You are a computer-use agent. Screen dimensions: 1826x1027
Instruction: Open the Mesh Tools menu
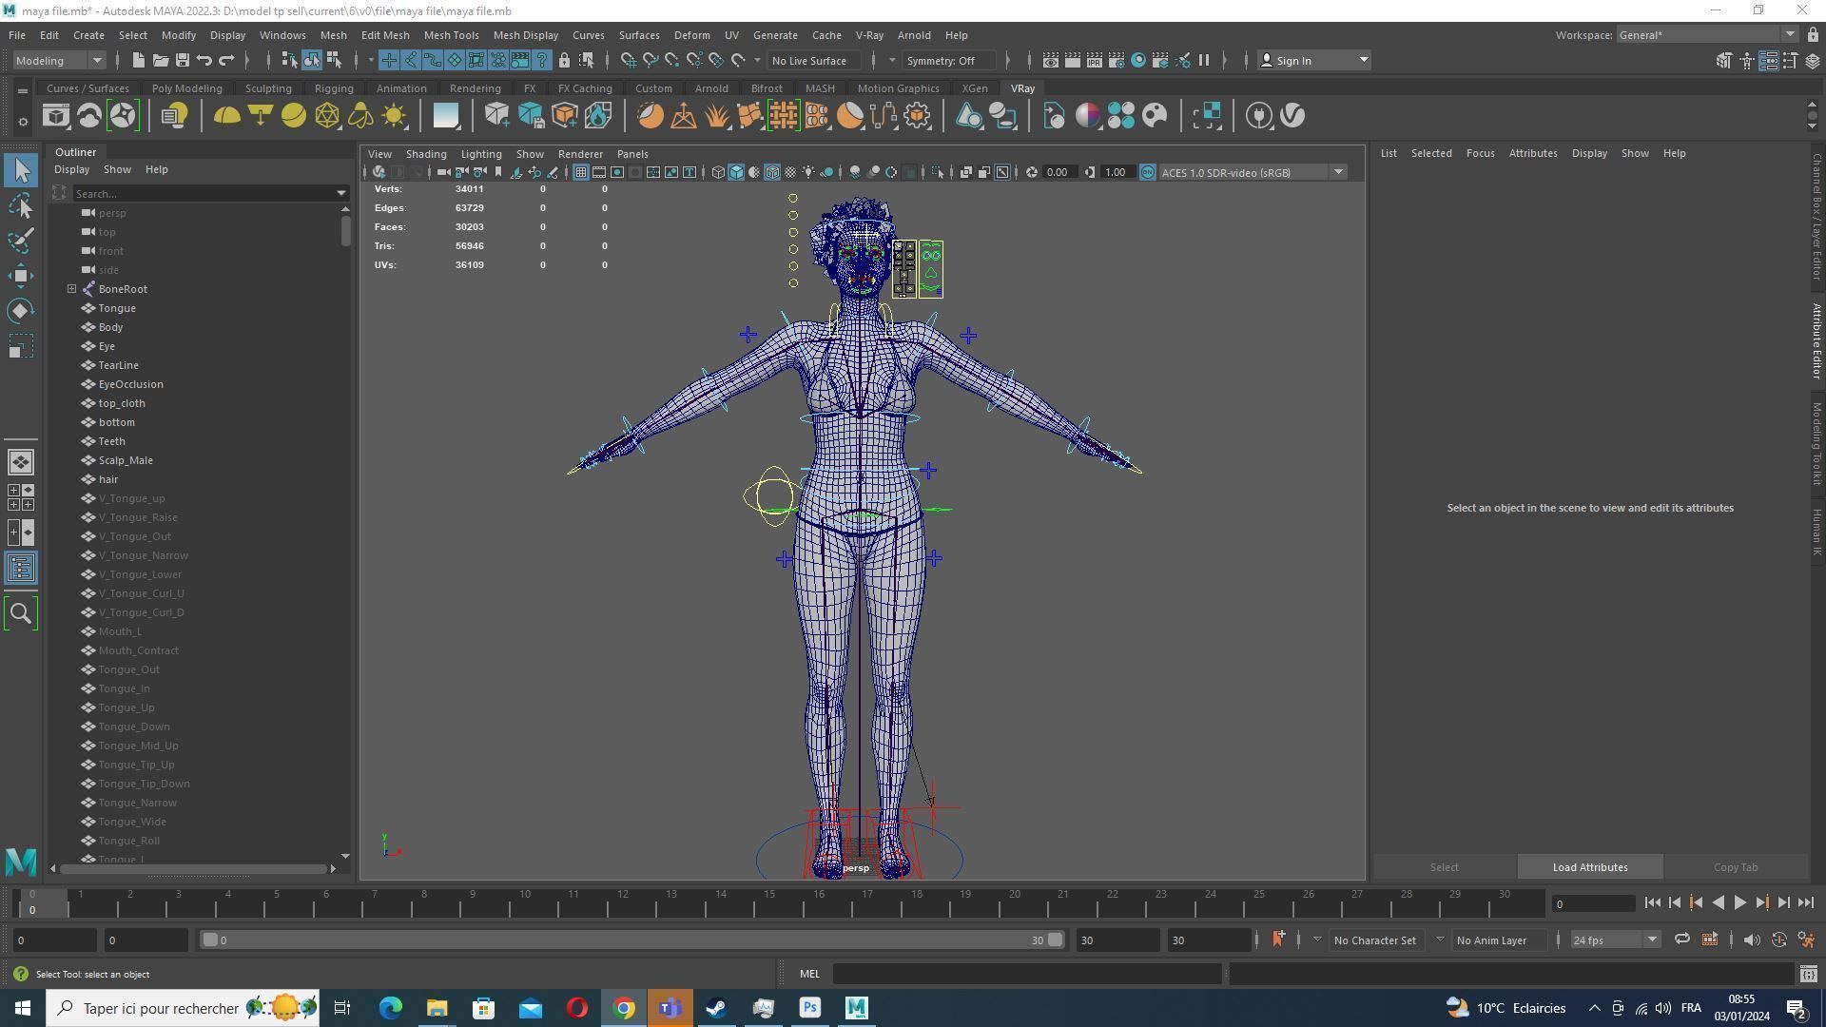[451, 35]
